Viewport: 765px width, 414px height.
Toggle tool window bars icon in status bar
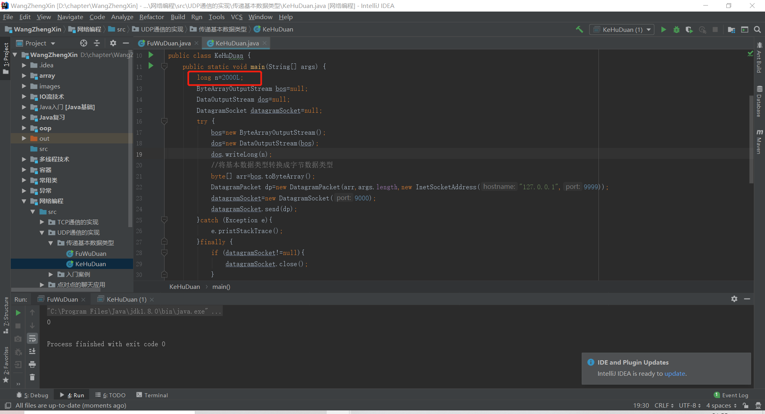click(x=8, y=406)
